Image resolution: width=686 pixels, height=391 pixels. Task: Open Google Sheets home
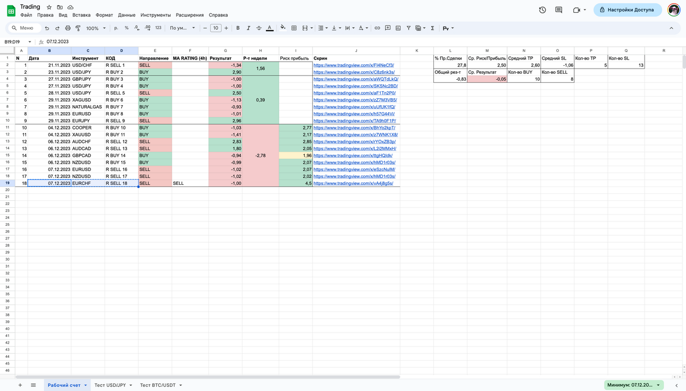click(11, 11)
